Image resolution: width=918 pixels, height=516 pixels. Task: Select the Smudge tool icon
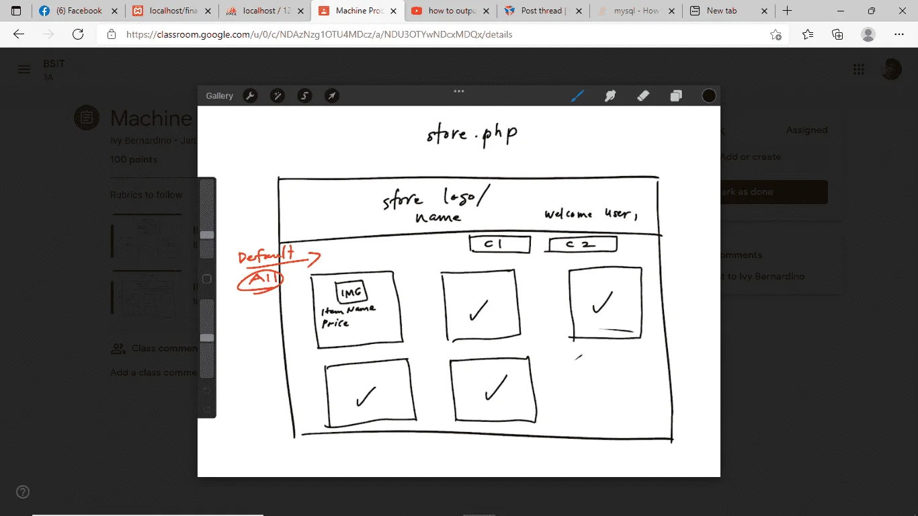click(610, 96)
